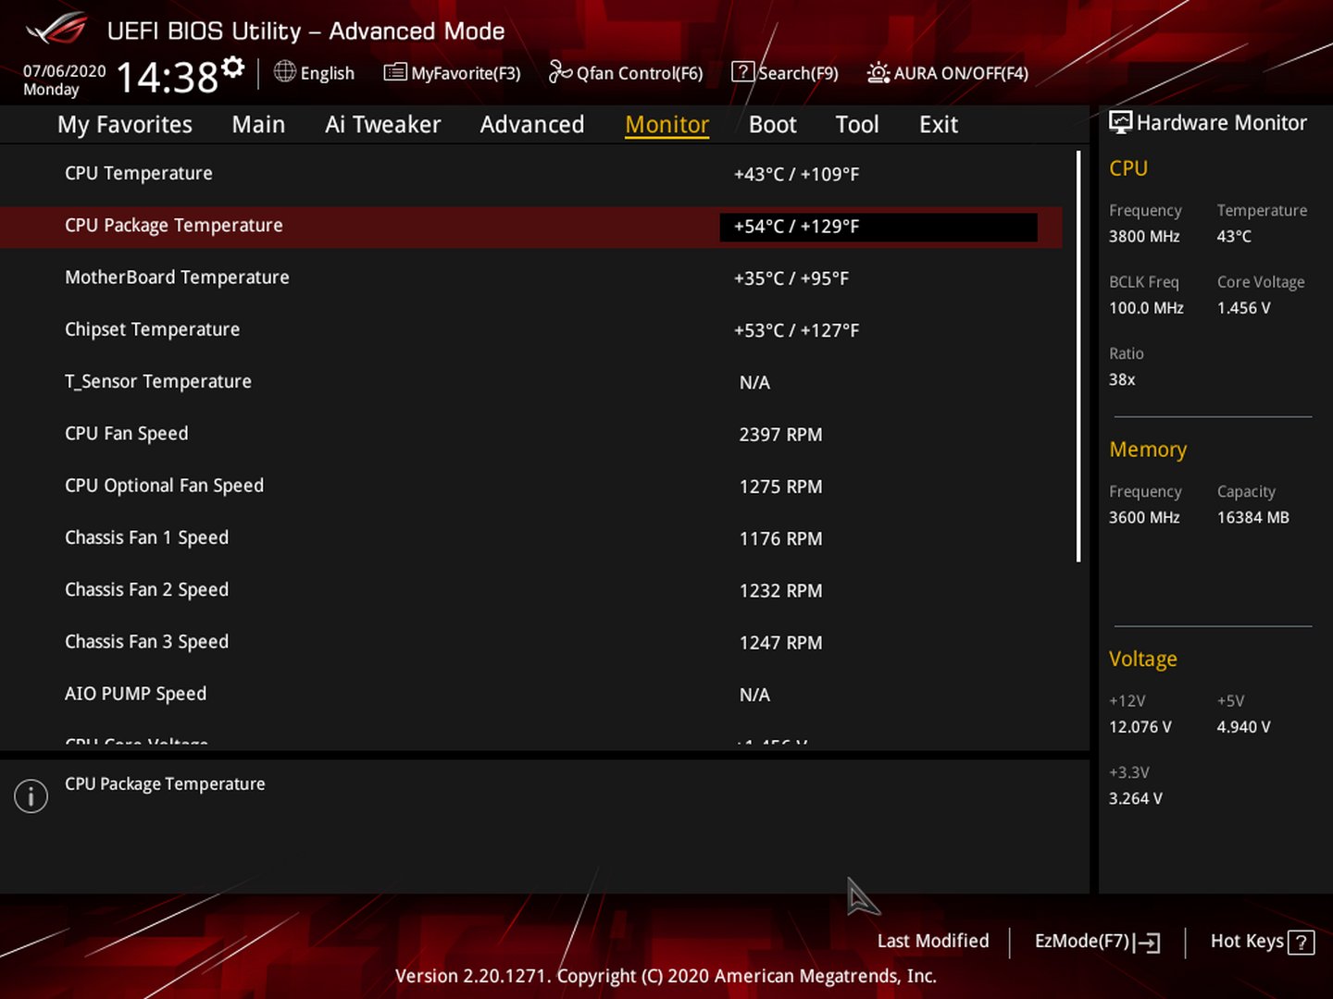Click the 1232 RPM value
This screenshot has width=1333, height=999.
tap(780, 590)
